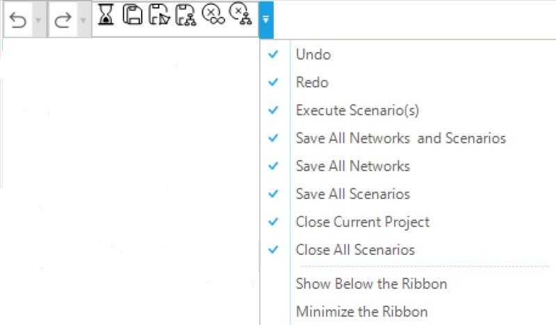This screenshot has height=325, width=556.
Task: Click the Save All Networks toolbar icon
Action: coord(158,15)
